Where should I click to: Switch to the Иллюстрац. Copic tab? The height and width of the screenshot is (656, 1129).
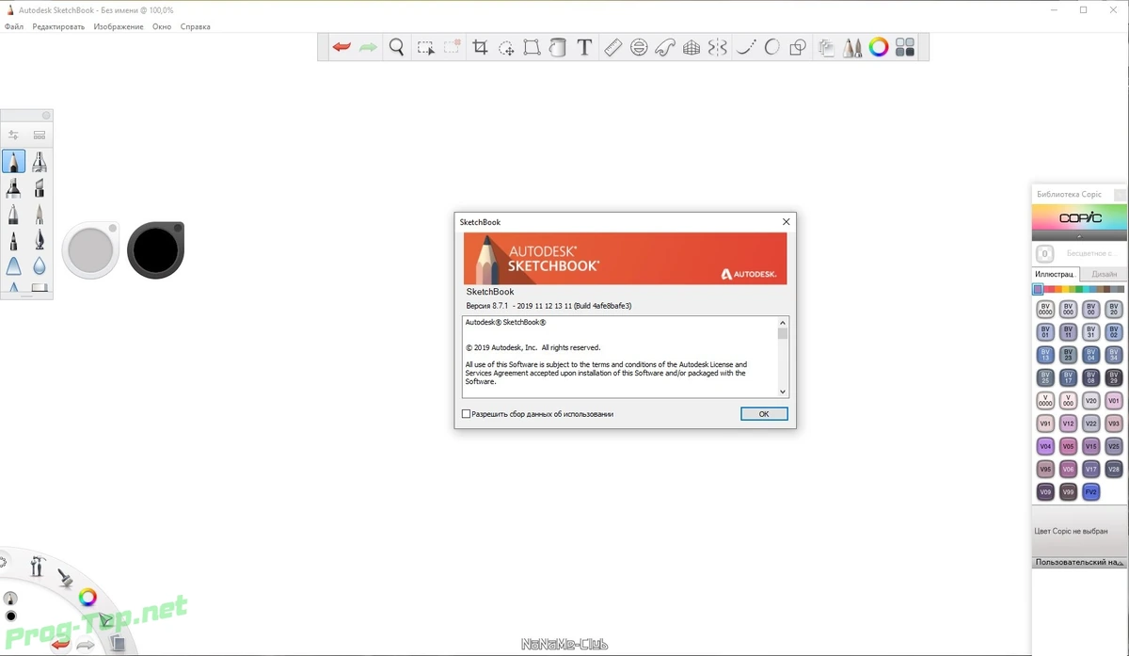(1056, 274)
